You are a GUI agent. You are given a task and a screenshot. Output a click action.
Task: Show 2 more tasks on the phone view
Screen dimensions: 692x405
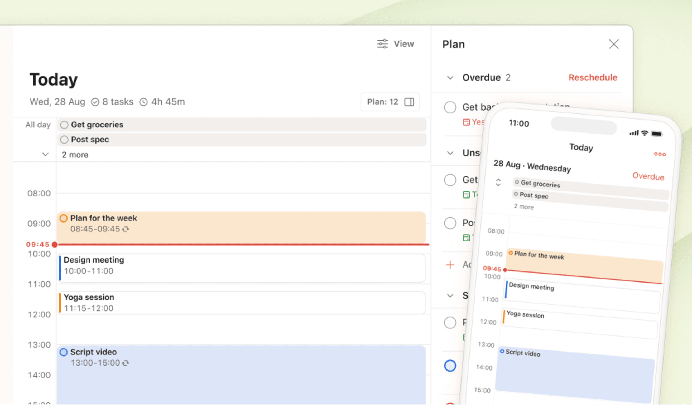pos(523,207)
